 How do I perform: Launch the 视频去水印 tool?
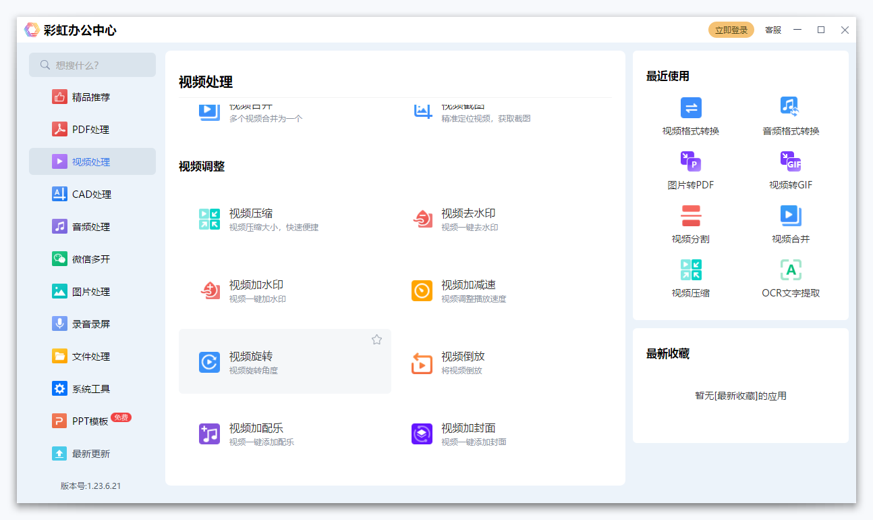point(497,219)
